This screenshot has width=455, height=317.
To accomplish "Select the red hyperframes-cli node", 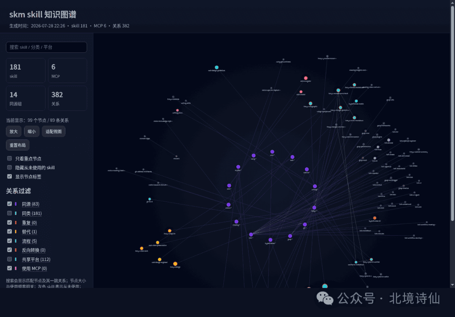I will [375, 218].
